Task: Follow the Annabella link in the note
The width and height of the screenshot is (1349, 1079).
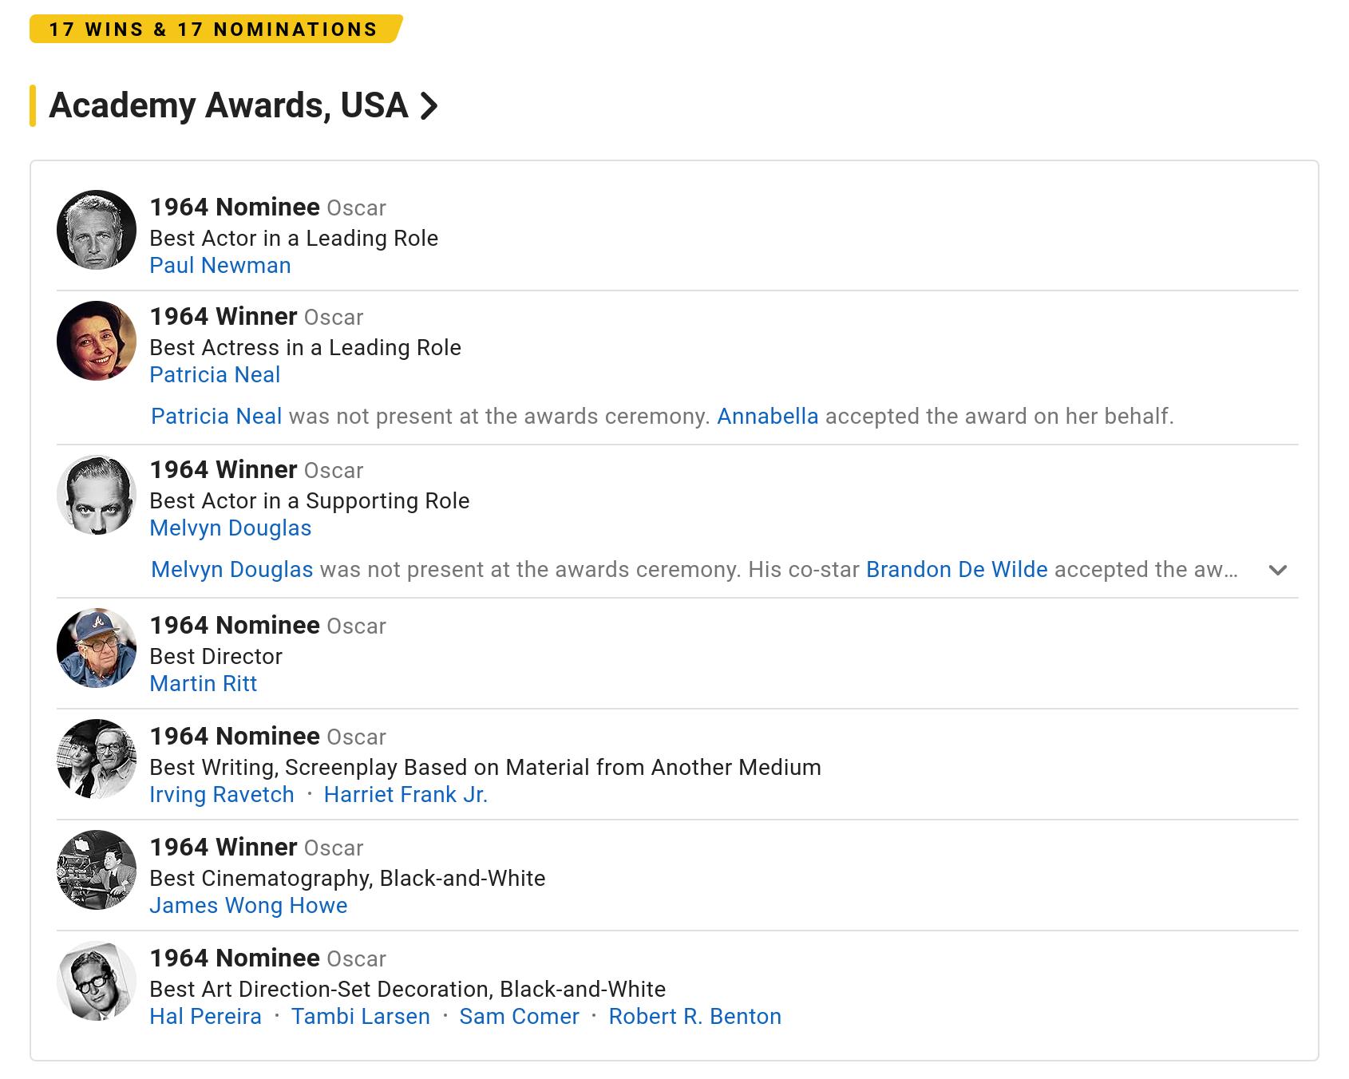Action: [767, 417]
